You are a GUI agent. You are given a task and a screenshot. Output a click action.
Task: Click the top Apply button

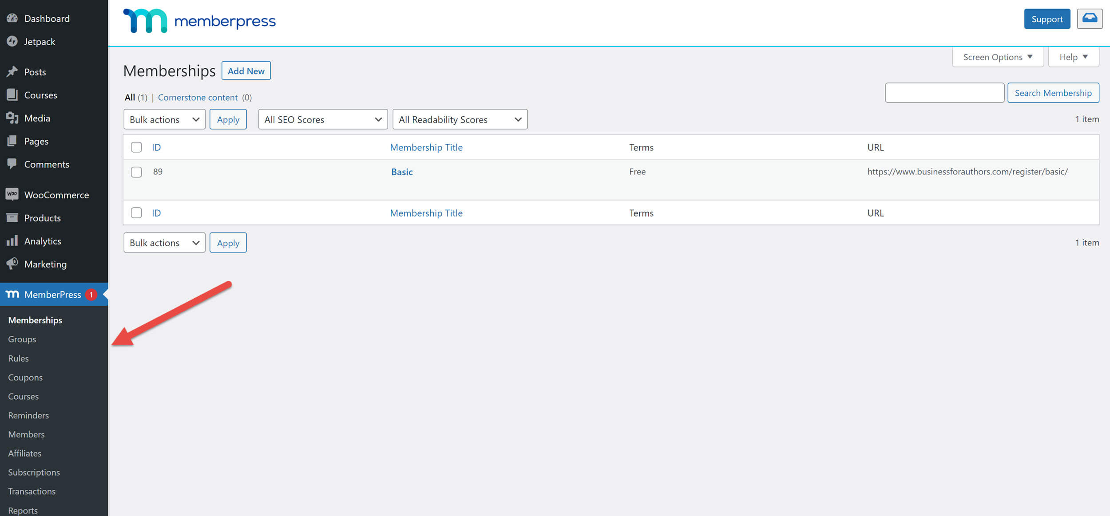[x=228, y=119]
